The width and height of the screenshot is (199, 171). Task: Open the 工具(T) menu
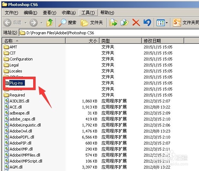point(88,13)
